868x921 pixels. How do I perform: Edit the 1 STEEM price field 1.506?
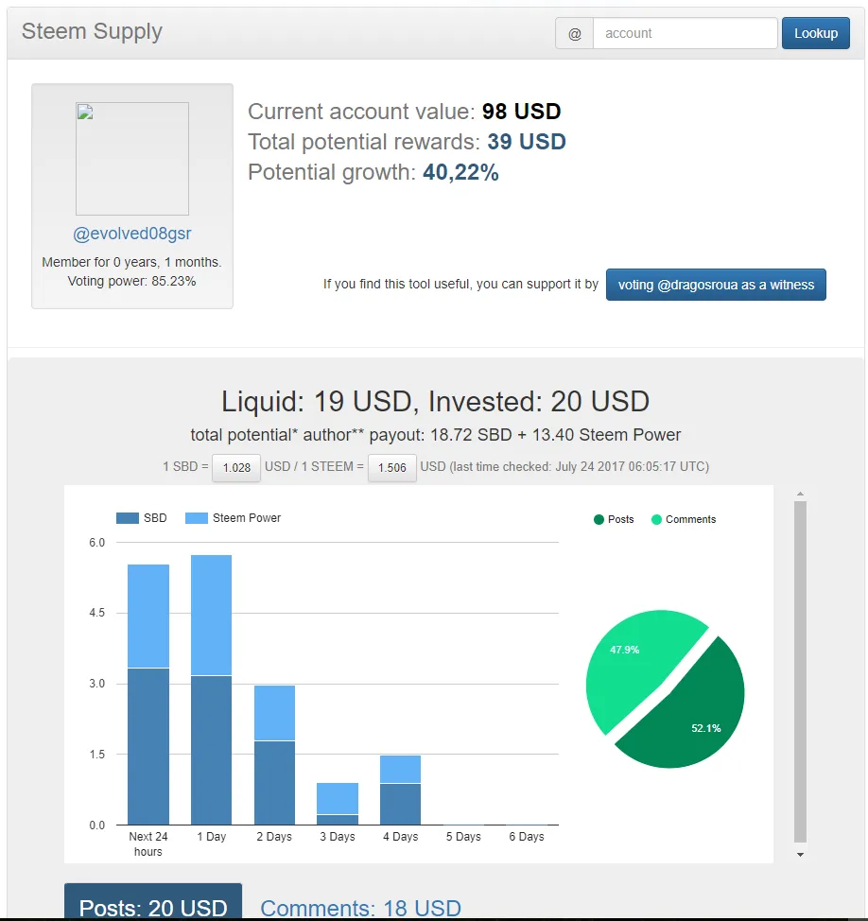coord(392,467)
